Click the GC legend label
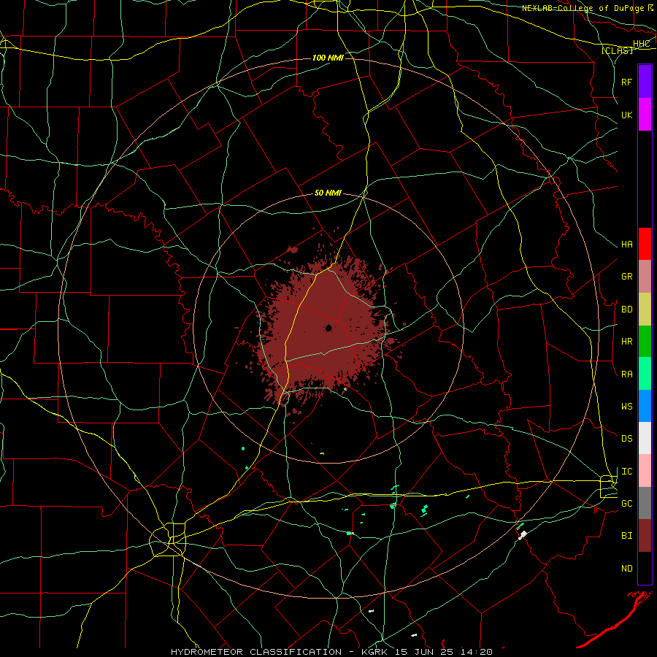 click(x=627, y=504)
